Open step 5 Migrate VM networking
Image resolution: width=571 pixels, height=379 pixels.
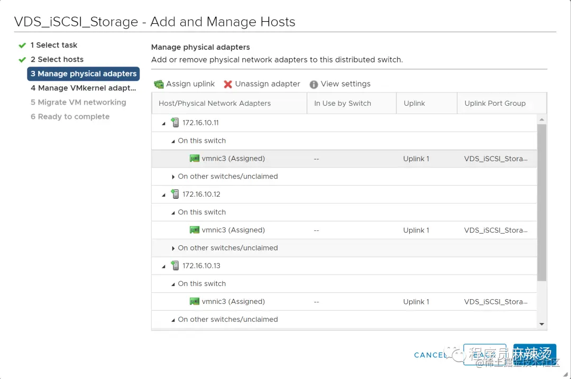[x=78, y=103]
